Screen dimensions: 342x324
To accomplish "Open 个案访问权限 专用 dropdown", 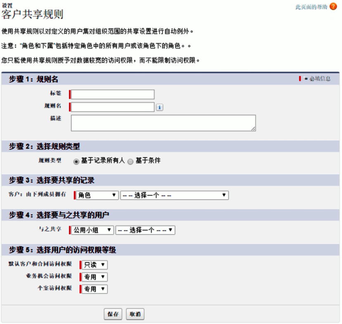I will [x=95, y=289].
